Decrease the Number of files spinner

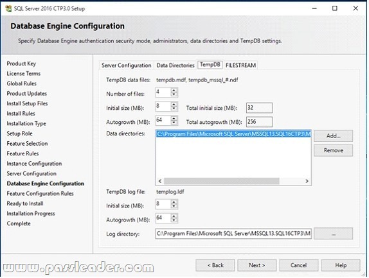pyautogui.click(x=174, y=94)
